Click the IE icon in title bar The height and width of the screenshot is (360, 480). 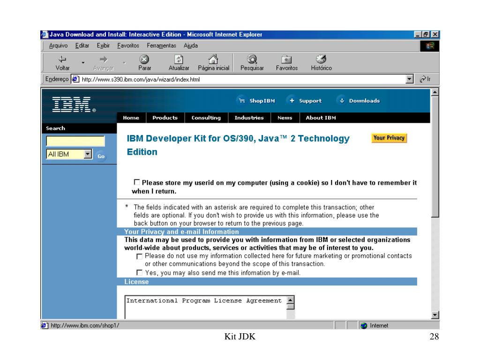(x=45, y=35)
